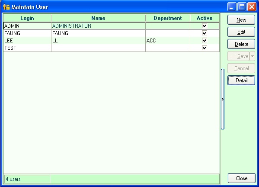Delete the selected user
The width and height of the screenshot is (259, 187).
coord(241,44)
